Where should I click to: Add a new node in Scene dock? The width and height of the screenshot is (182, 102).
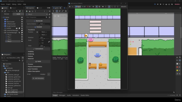tap(2, 11)
